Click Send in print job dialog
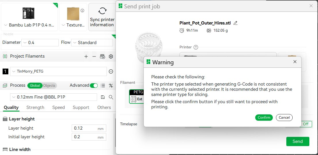 [x=298, y=141]
